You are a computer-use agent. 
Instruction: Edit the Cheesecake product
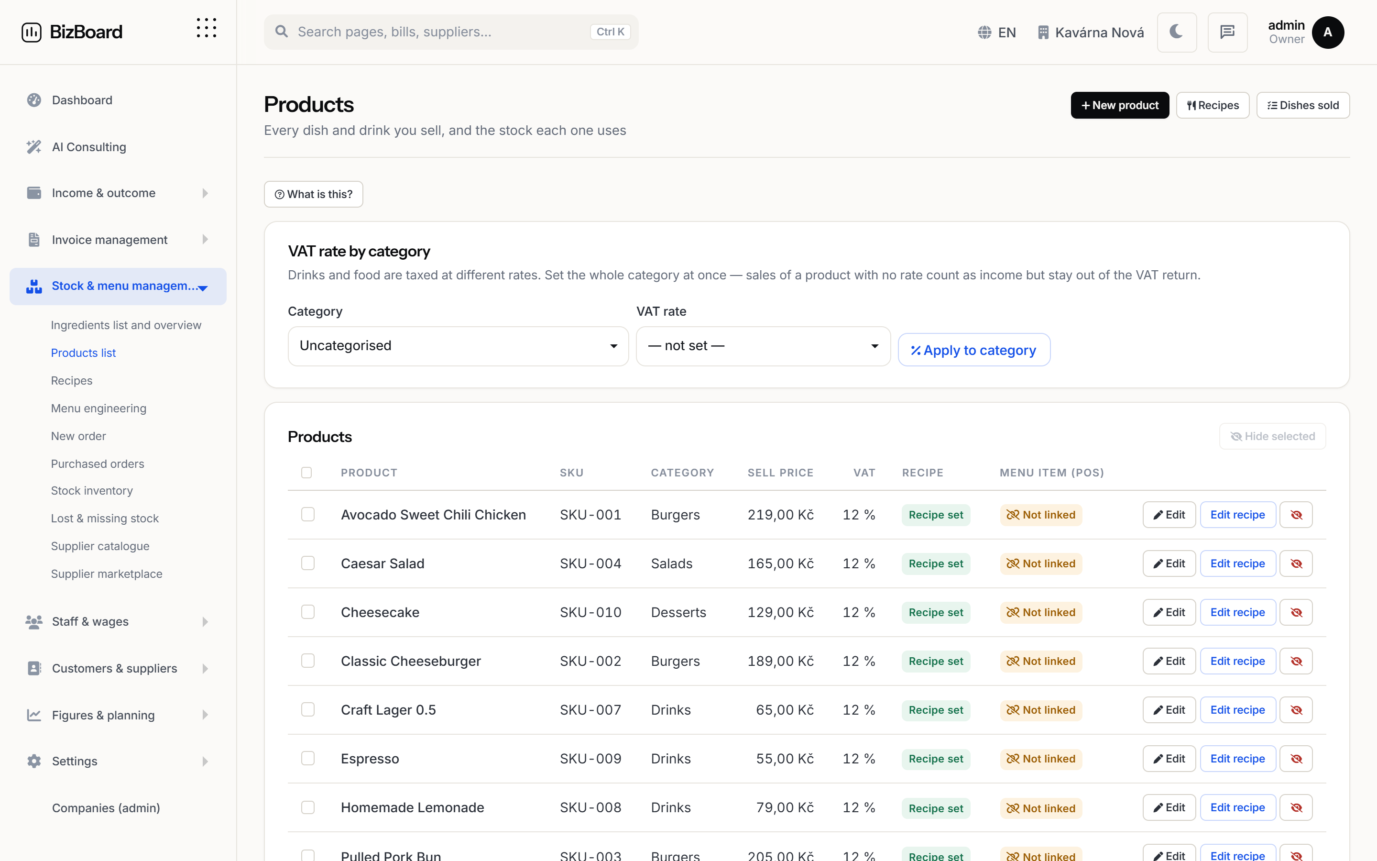1169,612
